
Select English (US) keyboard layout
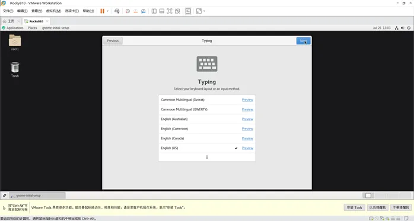tap(207, 148)
